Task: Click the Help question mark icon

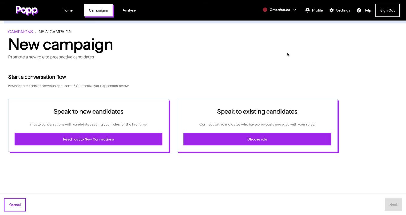Action: click(x=359, y=10)
